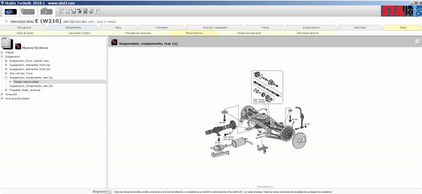Open the Índice tab

click(403, 27)
